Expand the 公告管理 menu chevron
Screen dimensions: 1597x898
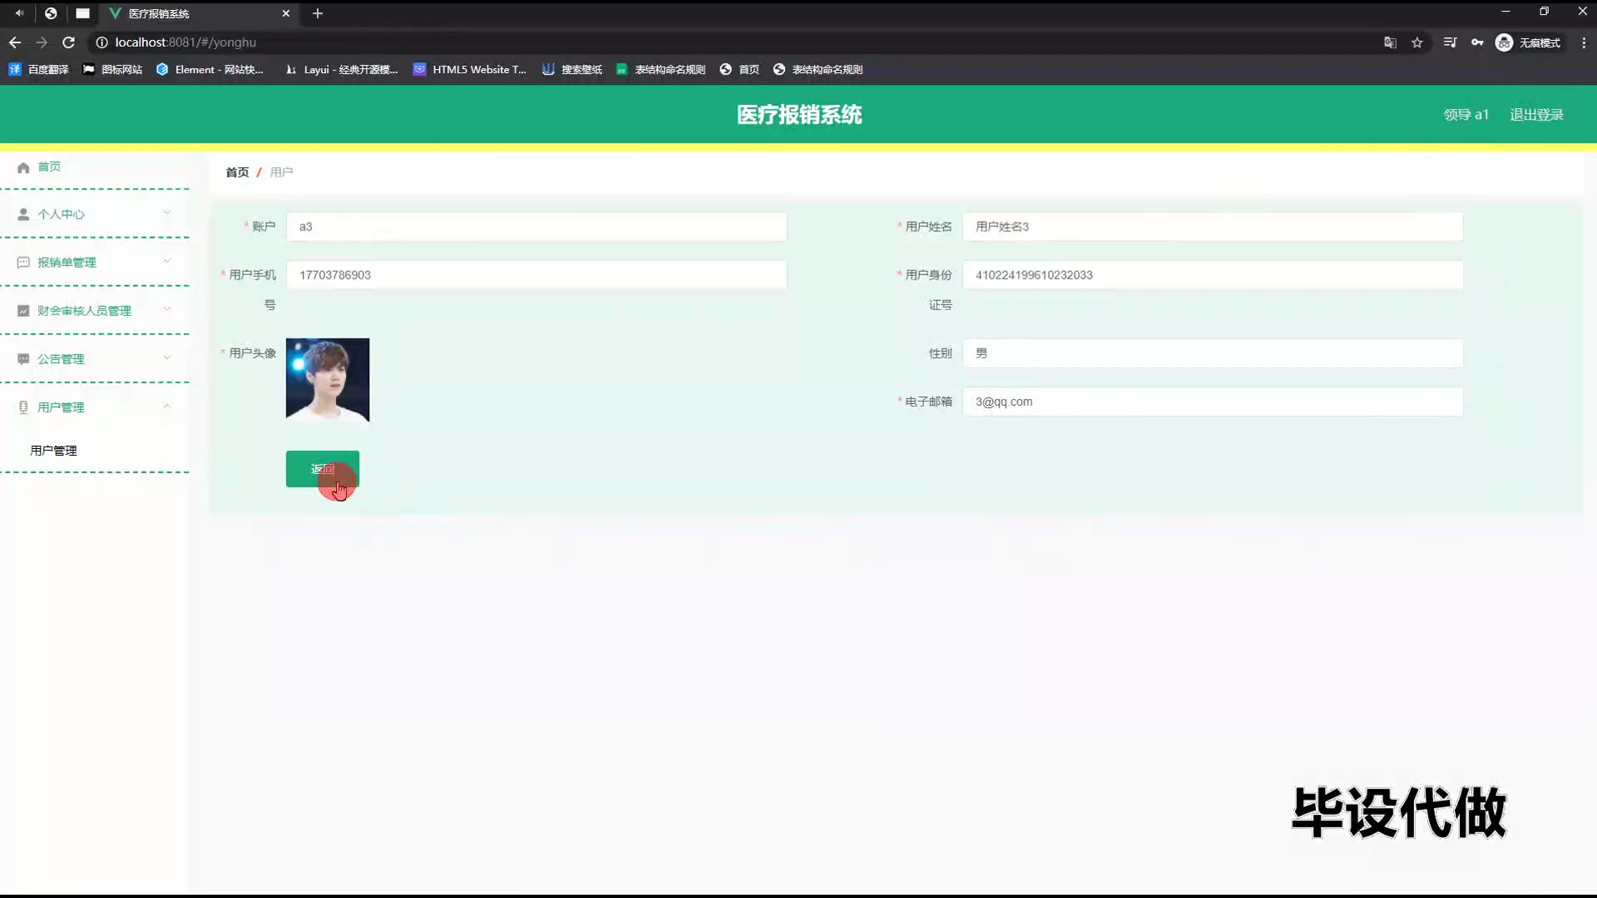click(167, 358)
